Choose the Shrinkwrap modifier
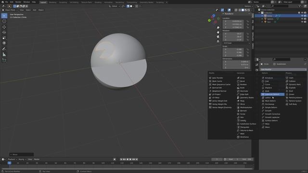Screen dimensions: 308x173 pos(269,104)
